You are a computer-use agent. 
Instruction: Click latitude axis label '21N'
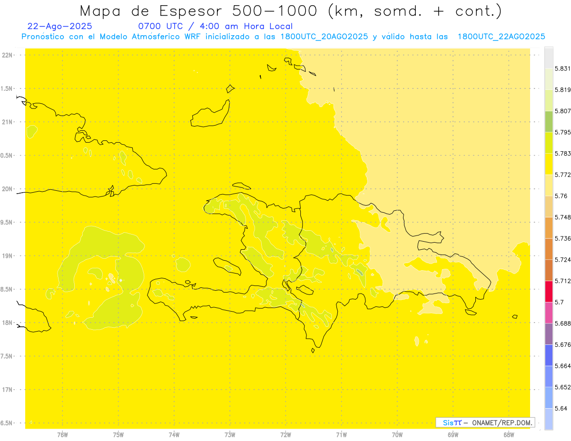point(7,122)
